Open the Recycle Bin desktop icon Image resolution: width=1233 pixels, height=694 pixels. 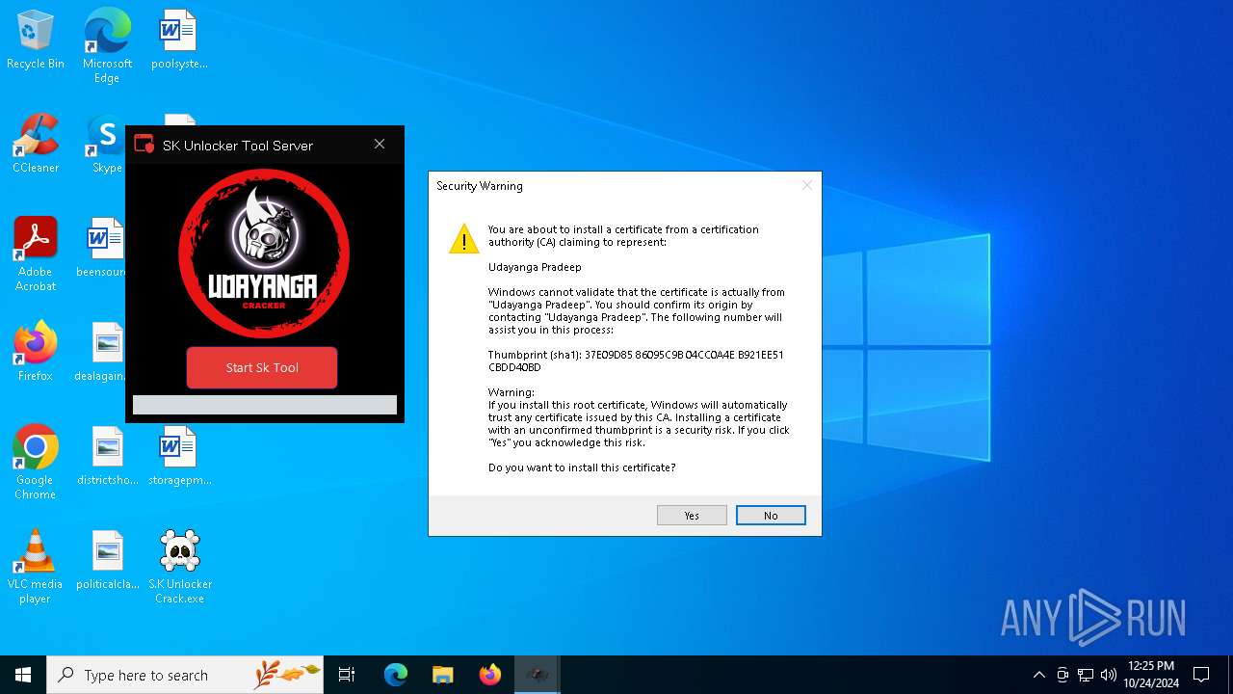pos(36,40)
